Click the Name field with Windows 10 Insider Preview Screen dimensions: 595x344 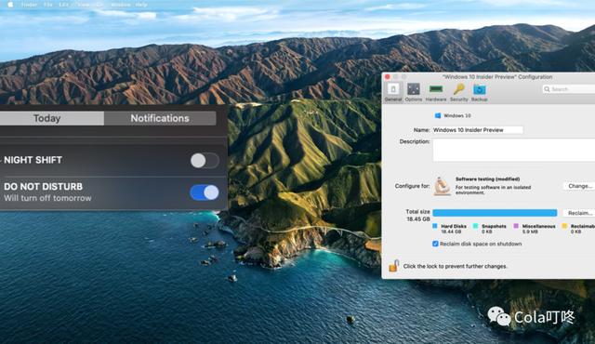[x=478, y=130]
